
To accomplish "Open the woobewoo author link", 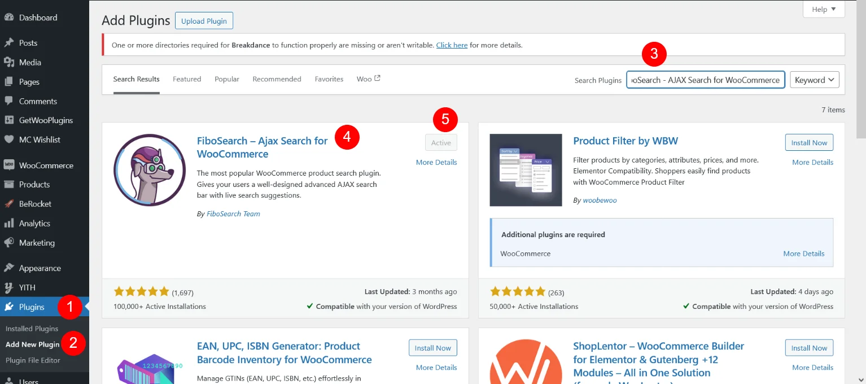I will (600, 200).
